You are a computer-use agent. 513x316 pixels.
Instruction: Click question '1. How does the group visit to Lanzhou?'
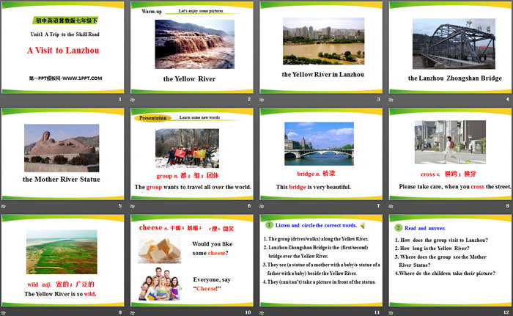441,240
